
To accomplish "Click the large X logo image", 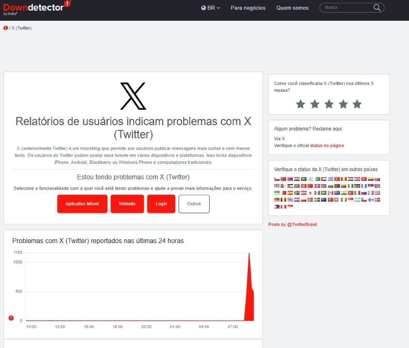I will (x=133, y=96).
